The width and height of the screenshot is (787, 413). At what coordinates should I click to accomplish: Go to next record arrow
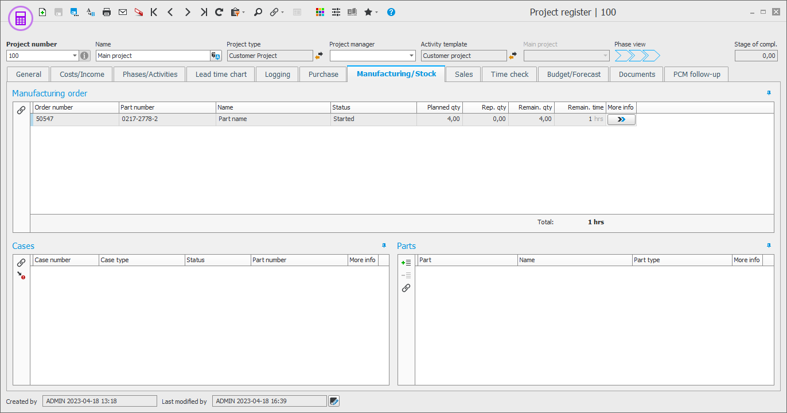(x=188, y=11)
